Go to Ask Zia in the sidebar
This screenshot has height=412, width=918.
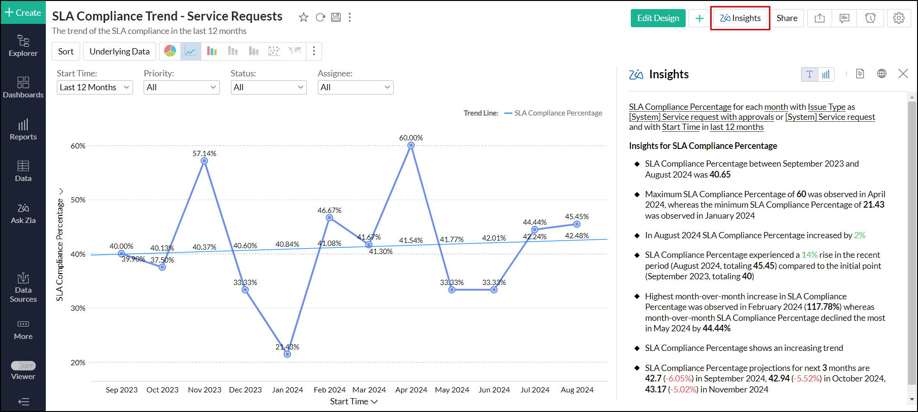23,213
